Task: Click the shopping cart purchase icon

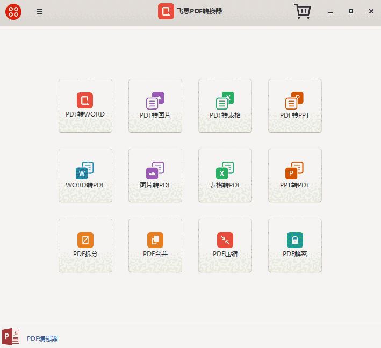Action: (303, 11)
